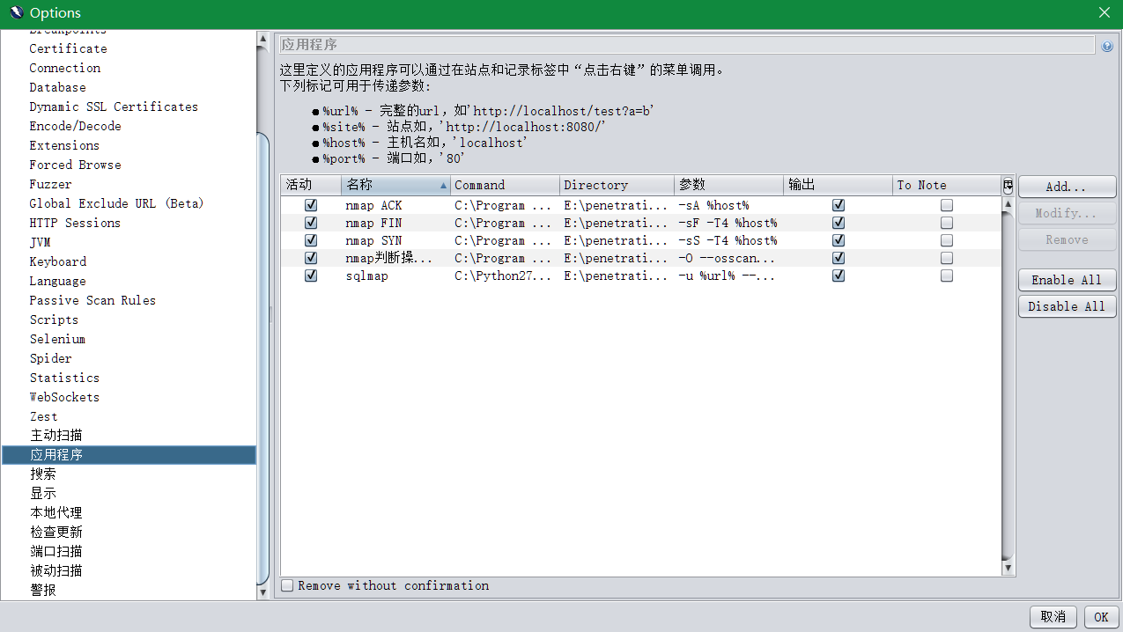
Task: Open 被动扫描 options
Action: click(56, 570)
